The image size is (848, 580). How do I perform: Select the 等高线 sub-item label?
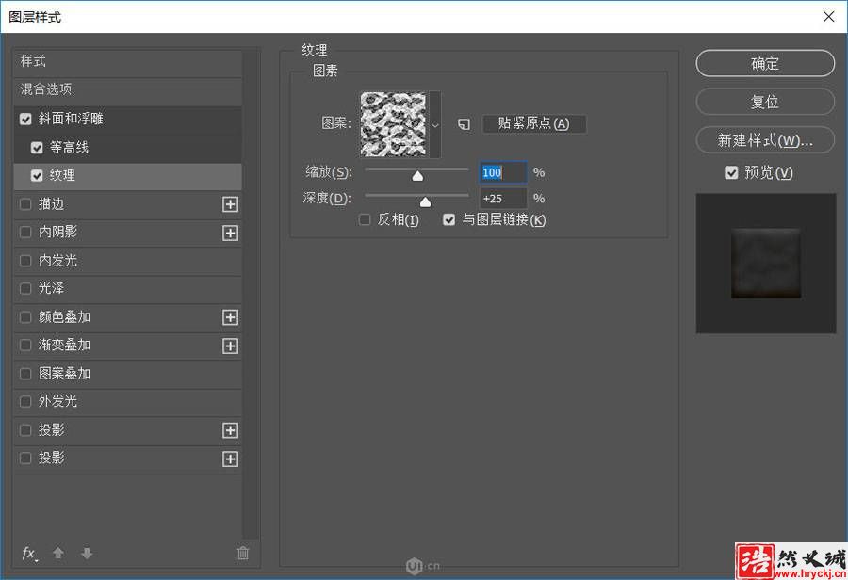pyautogui.click(x=69, y=148)
